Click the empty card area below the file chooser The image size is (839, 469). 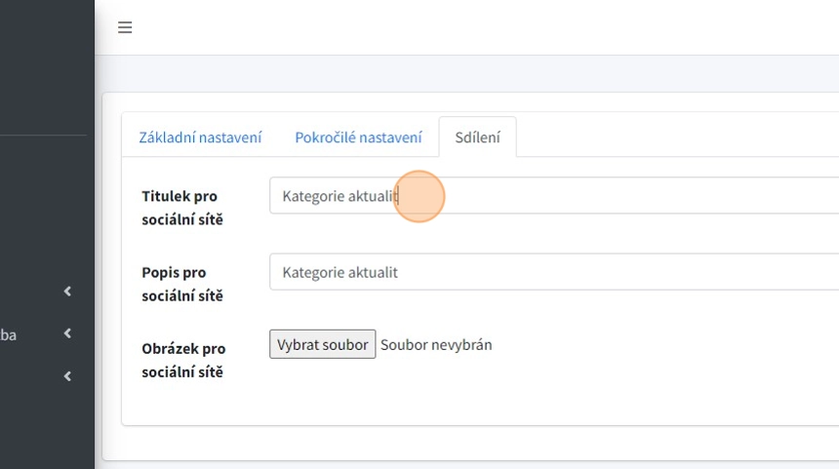tap(488, 398)
